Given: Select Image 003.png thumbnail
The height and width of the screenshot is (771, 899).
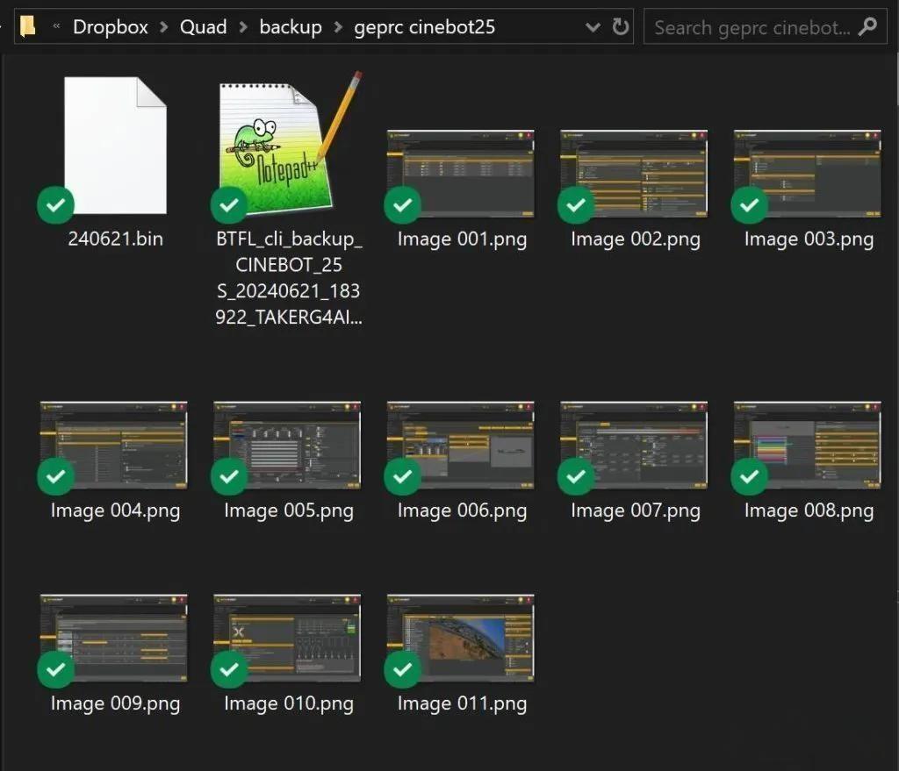Looking at the screenshot, I should (x=808, y=174).
